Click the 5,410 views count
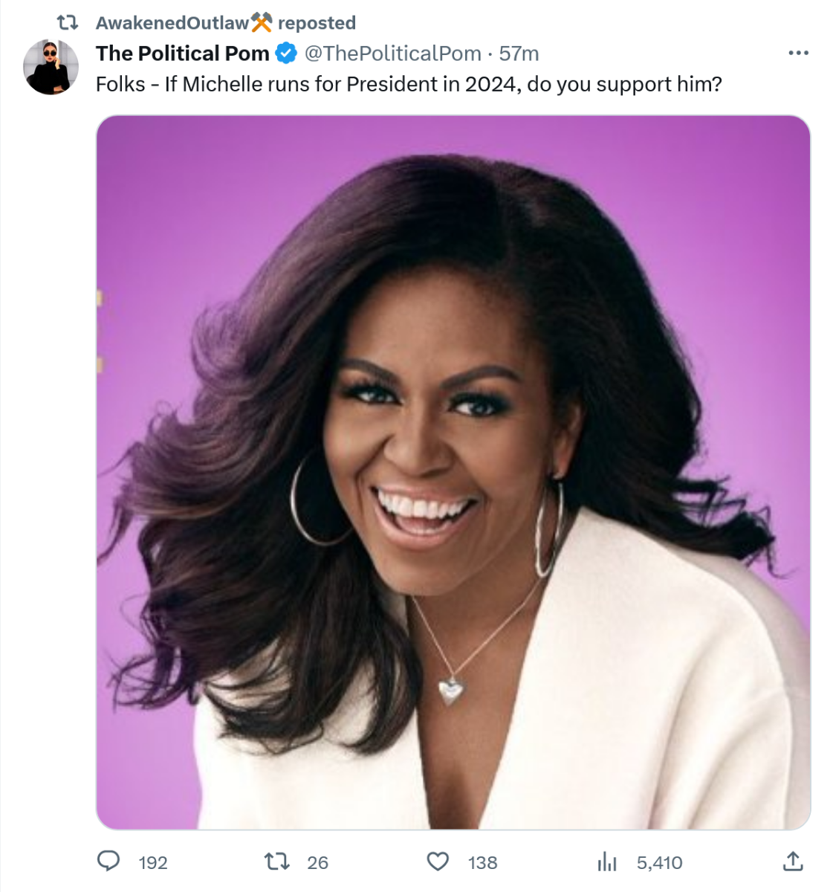 659,862
